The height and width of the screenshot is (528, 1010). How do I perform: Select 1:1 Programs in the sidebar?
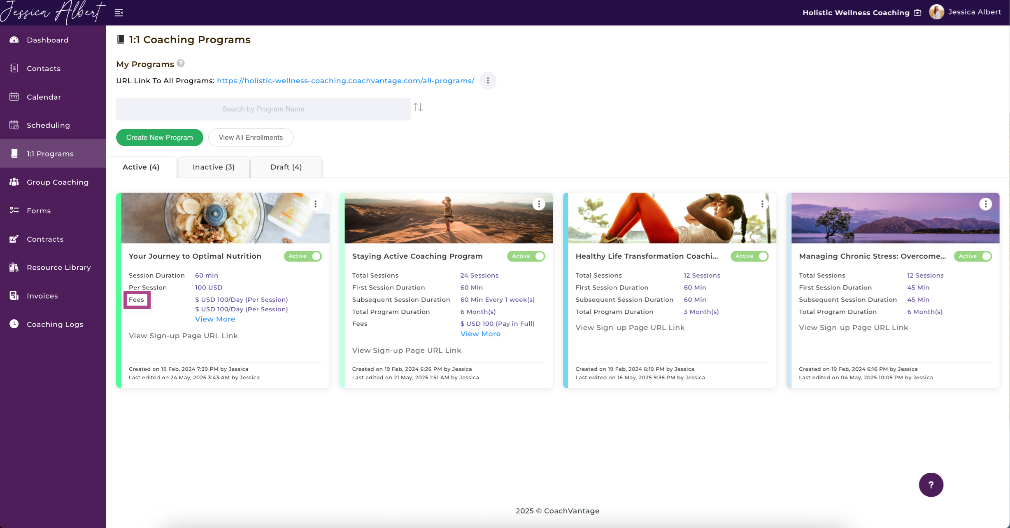pos(53,154)
